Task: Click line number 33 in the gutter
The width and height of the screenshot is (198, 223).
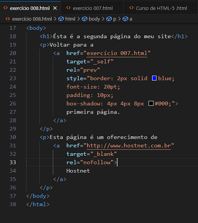Action: click(x=13, y=163)
